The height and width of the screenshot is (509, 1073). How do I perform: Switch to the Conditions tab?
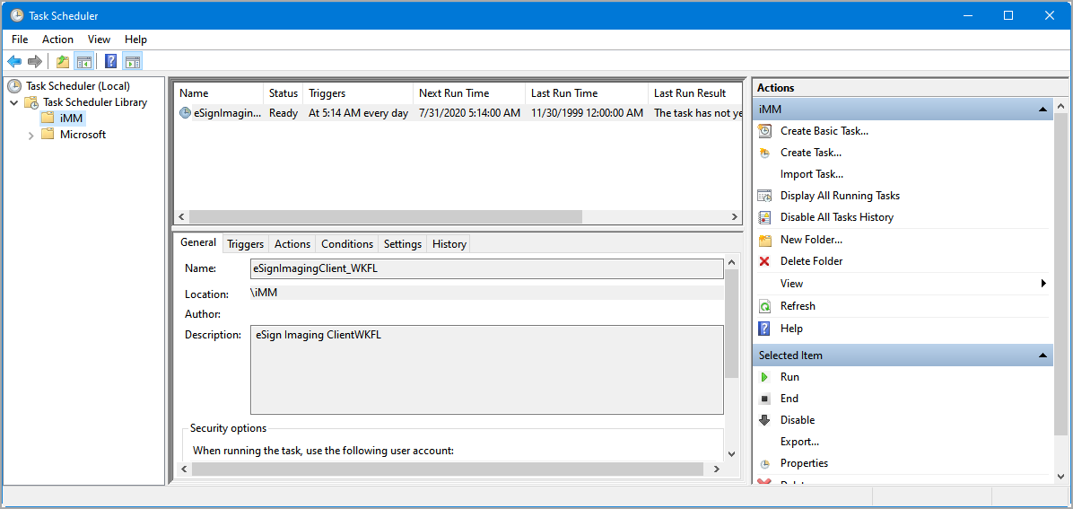pos(347,244)
